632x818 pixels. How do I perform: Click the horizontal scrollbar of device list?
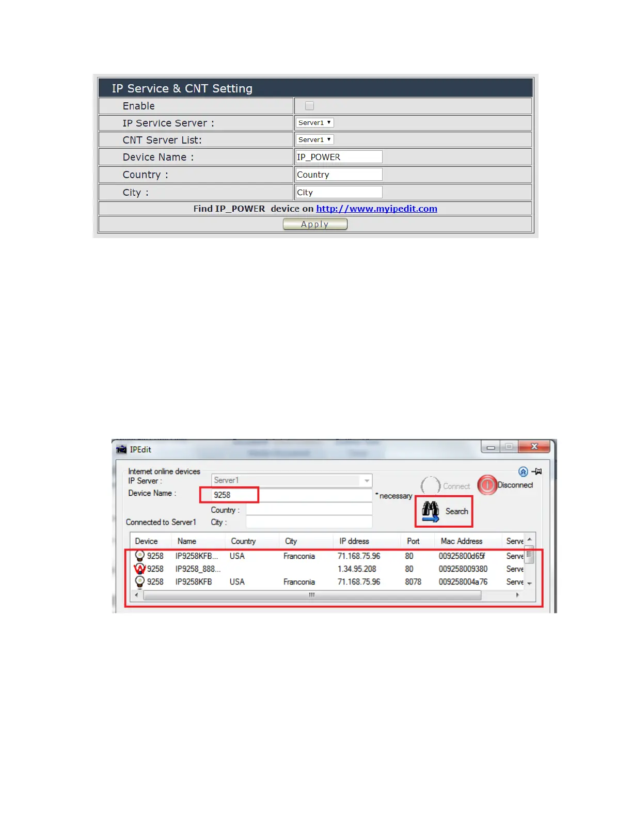coord(312,595)
